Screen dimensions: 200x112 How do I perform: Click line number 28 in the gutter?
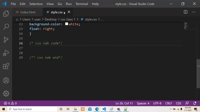(21, 53)
